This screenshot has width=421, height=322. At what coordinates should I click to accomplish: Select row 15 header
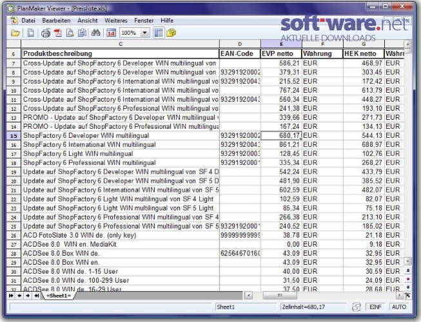coord(14,136)
